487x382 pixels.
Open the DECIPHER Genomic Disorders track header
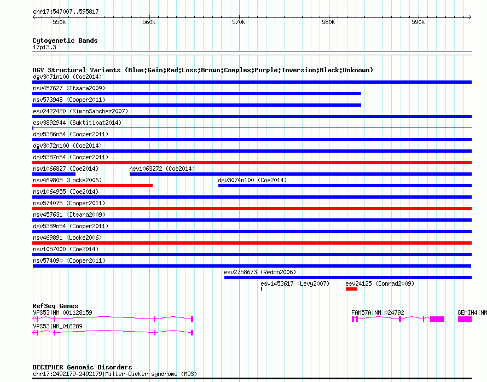point(82,367)
